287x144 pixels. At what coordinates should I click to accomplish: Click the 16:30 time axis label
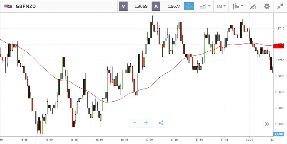[99, 140]
